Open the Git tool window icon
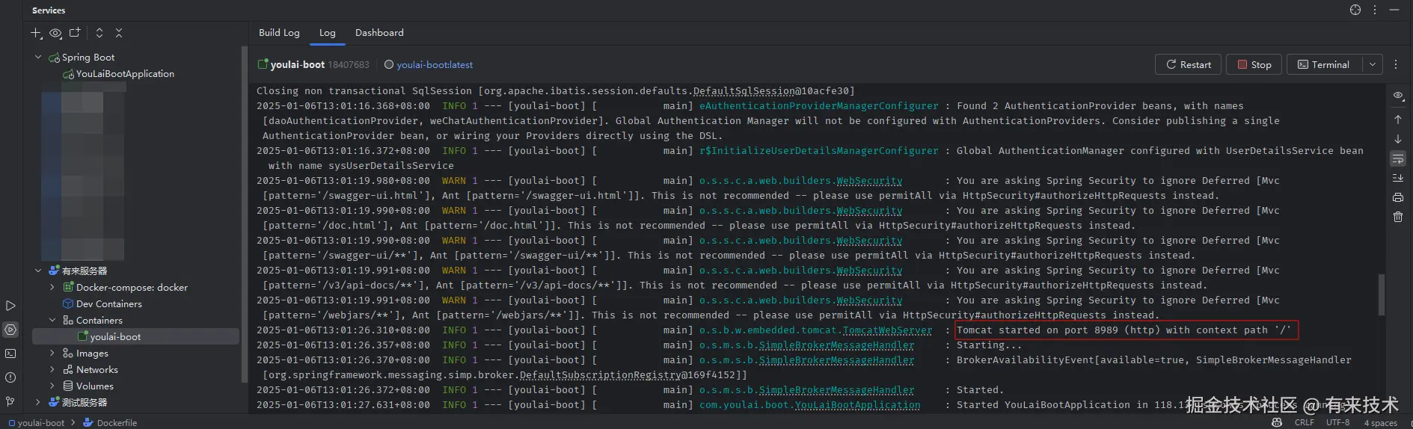 (10, 401)
